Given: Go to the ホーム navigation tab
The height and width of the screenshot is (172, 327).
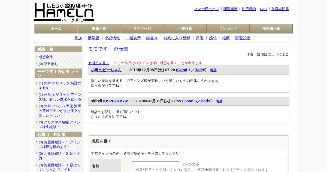Looking at the screenshot, I should (x=56, y=29).
